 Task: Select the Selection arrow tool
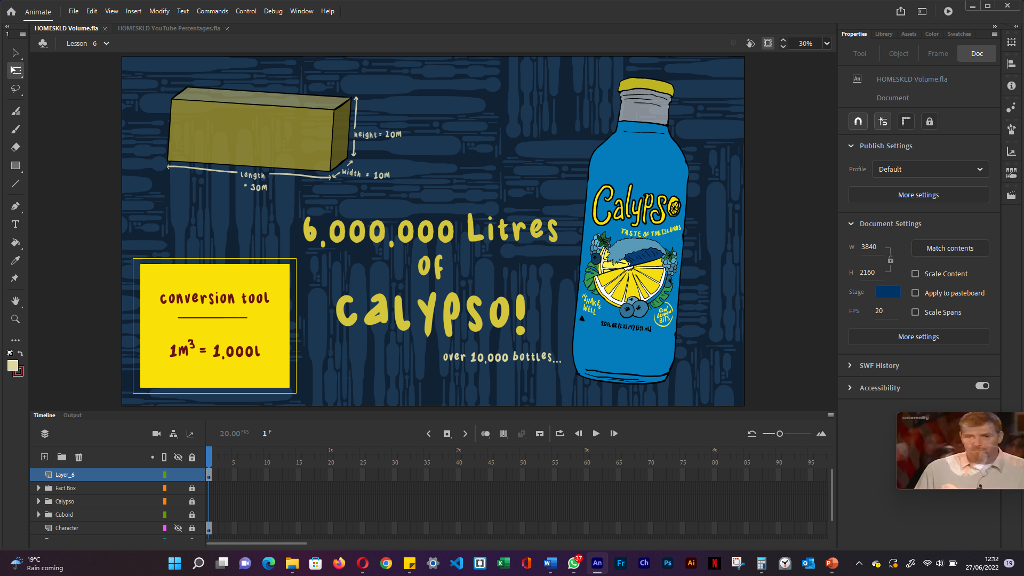(x=15, y=53)
